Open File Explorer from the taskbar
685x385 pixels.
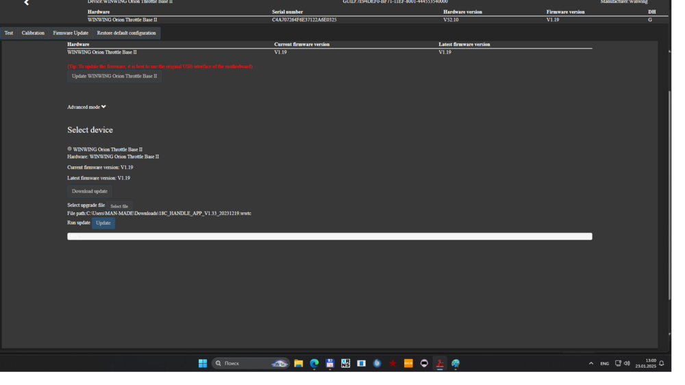[x=299, y=364]
